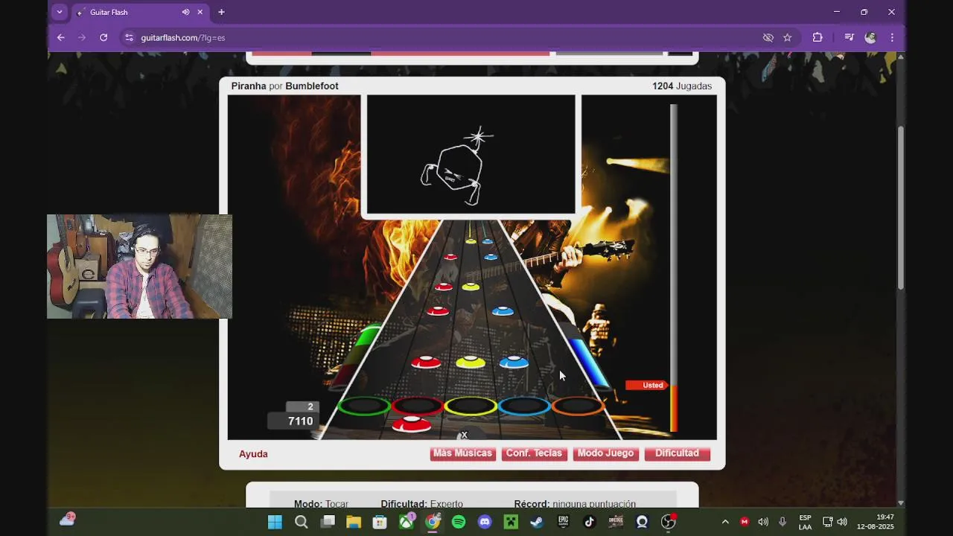Image resolution: width=953 pixels, height=536 pixels.
Task: Click the Dificultad: Experto label
Action: click(421, 504)
